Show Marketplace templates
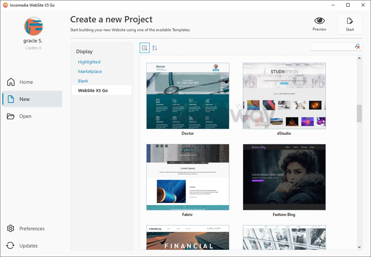The width and height of the screenshot is (371, 257). click(90, 71)
